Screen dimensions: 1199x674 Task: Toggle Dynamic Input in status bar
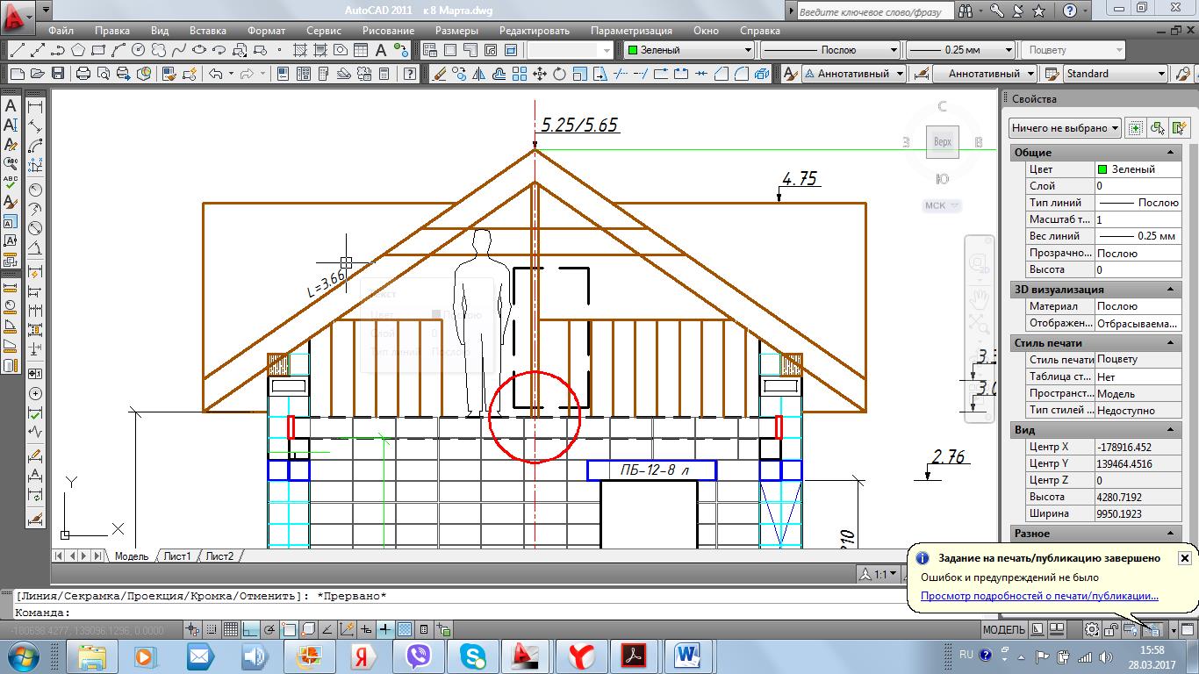click(x=365, y=629)
